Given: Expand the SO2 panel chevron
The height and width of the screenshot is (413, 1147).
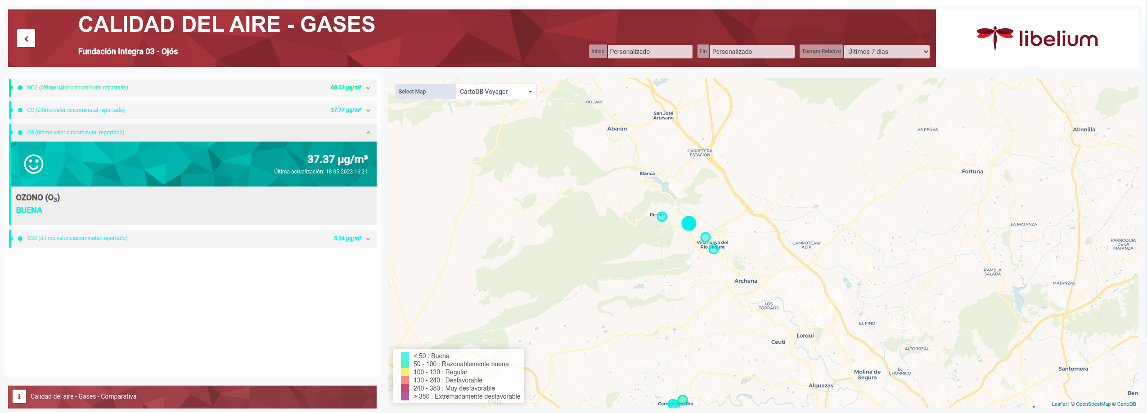Looking at the screenshot, I should (368, 239).
